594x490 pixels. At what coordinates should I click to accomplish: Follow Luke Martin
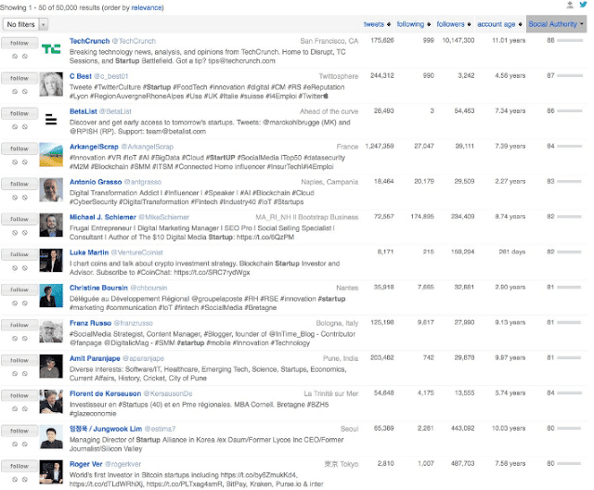(19, 254)
